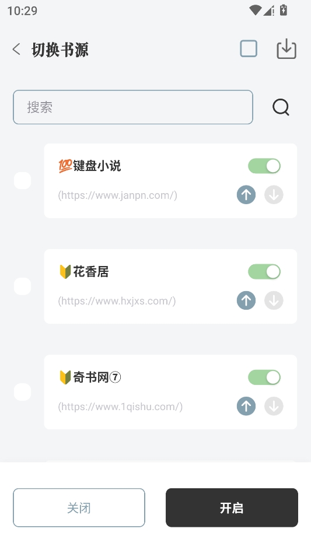Toggle the 奇书网⑦ source switch
Screen dimensions: 311x553
pos(264,377)
